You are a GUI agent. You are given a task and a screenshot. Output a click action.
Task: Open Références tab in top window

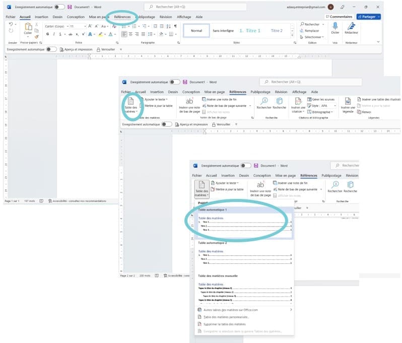pos(122,17)
